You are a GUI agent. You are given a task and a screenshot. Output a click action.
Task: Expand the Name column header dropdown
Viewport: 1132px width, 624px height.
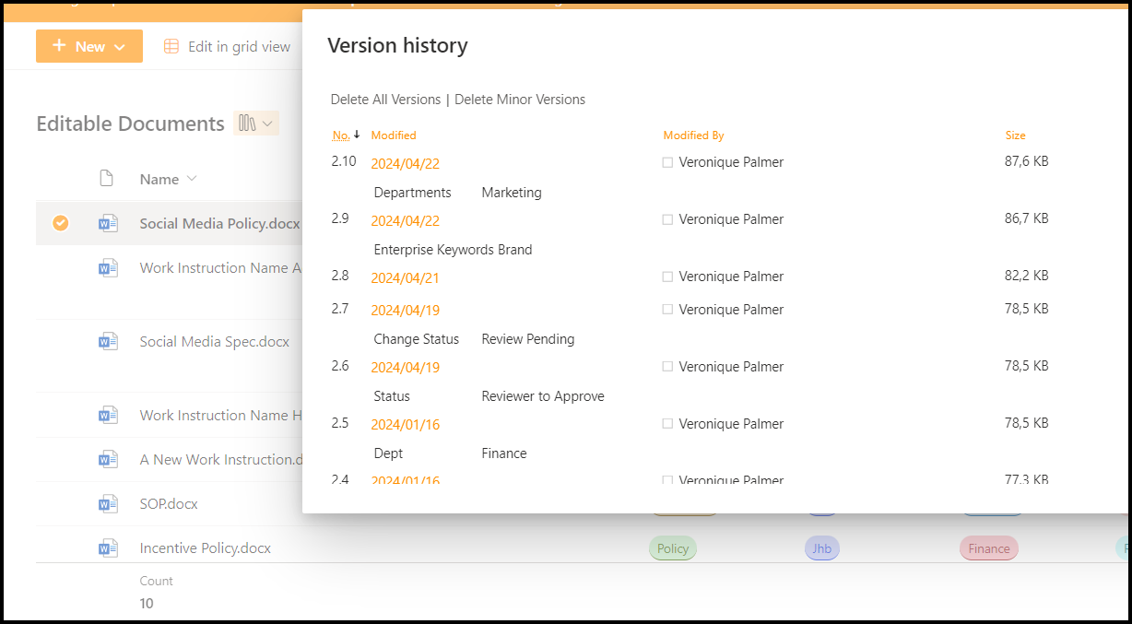point(192,179)
